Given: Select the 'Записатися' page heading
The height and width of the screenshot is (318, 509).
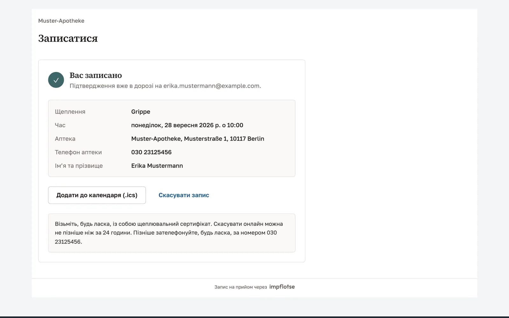Looking at the screenshot, I should [68, 38].
